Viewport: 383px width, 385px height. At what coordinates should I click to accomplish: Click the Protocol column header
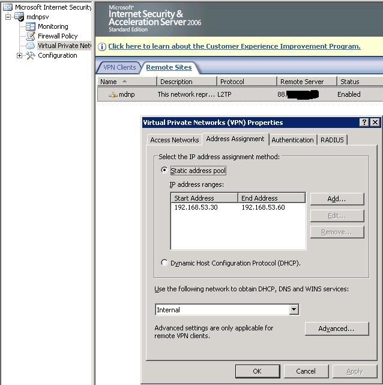[x=247, y=82]
